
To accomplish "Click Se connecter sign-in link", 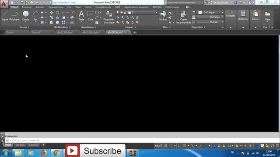I will [220, 3].
